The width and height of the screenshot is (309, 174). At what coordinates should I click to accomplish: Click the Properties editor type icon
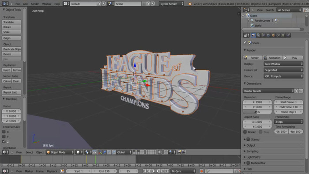[246, 35]
